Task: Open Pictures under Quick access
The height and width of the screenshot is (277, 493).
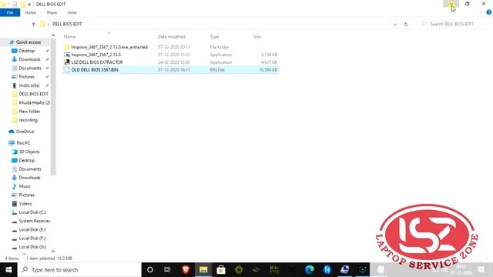Action: 26,77
